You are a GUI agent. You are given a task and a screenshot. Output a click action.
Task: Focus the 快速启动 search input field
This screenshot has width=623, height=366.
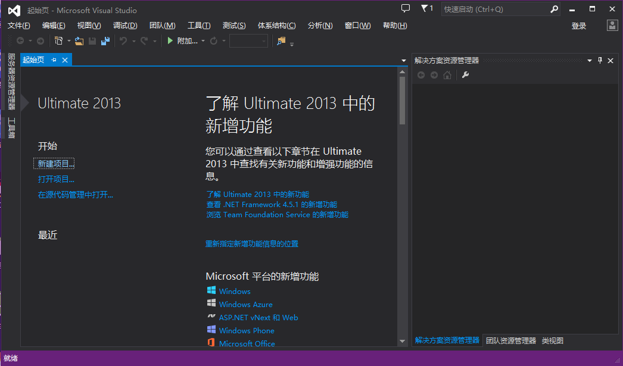[x=496, y=9]
